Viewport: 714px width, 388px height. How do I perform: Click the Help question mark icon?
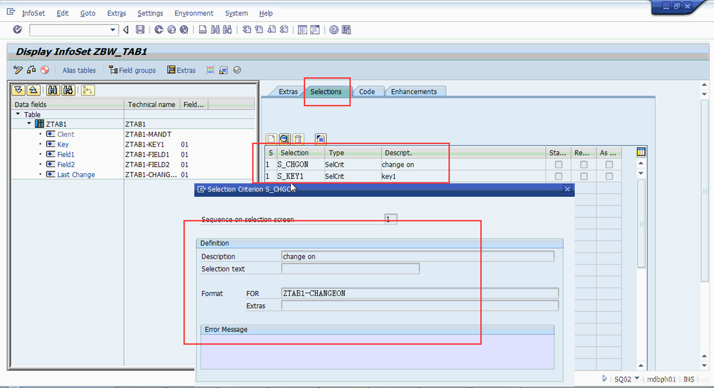pyautogui.click(x=334, y=30)
